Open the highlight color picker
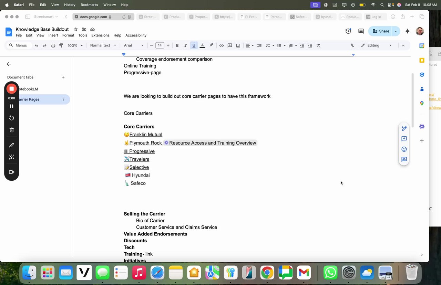The height and width of the screenshot is (285, 441). tap(211, 45)
